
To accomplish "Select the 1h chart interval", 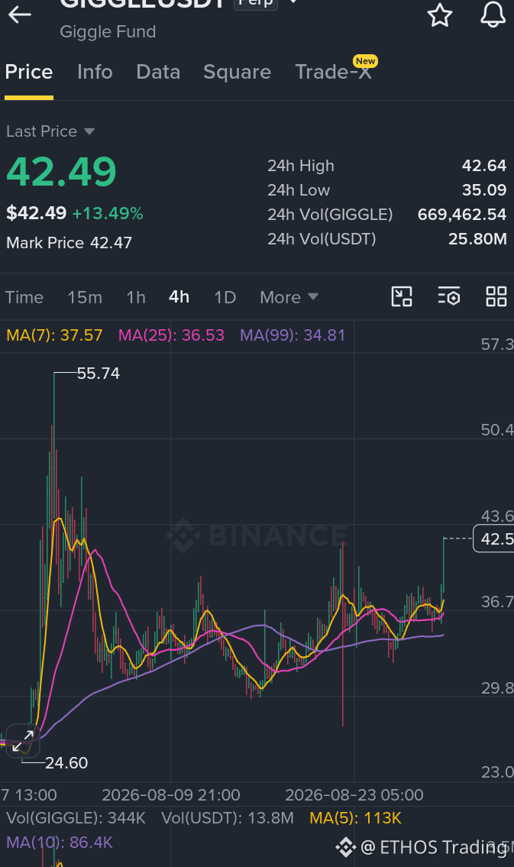I will [x=136, y=297].
